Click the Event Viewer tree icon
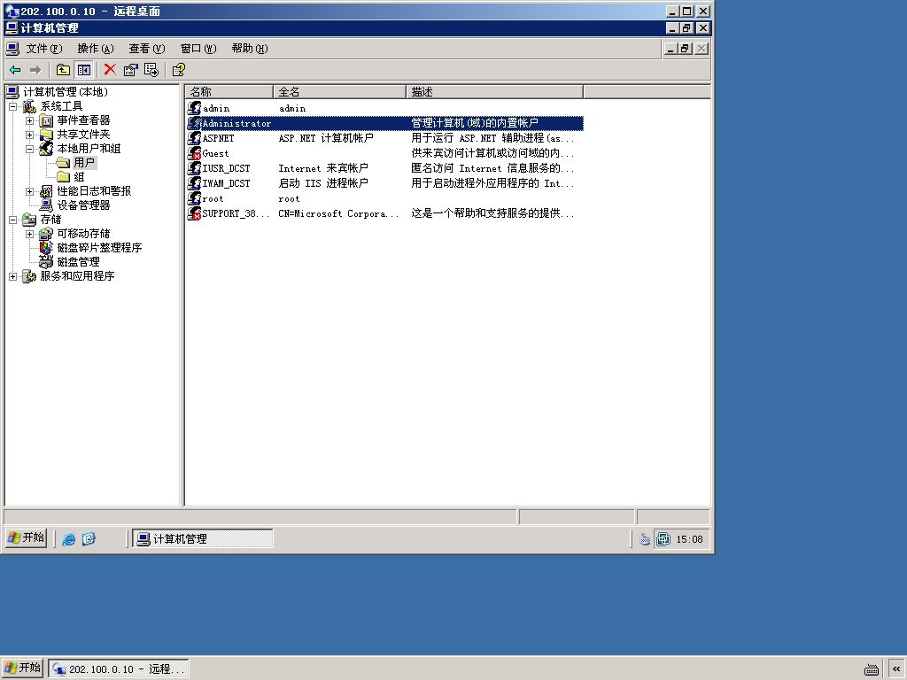This screenshot has height=680, width=907. (x=46, y=120)
